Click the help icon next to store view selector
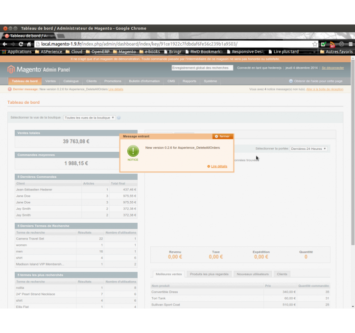 [118, 118]
